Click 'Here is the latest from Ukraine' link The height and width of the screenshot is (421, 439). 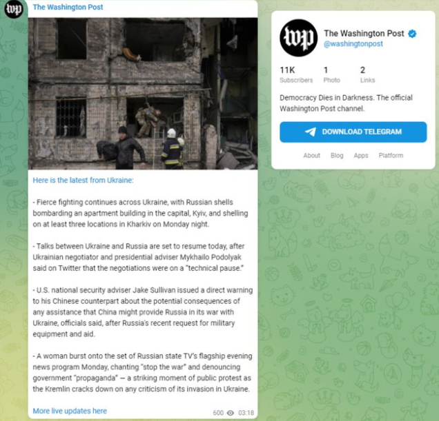click(83, 181)
